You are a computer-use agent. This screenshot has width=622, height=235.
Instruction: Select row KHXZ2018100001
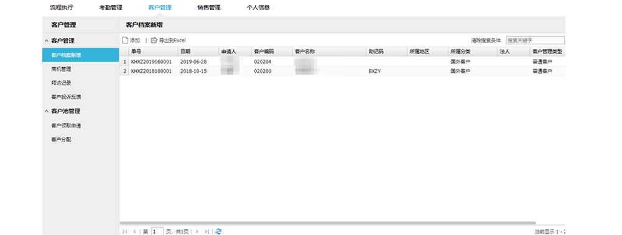point(342,71)
